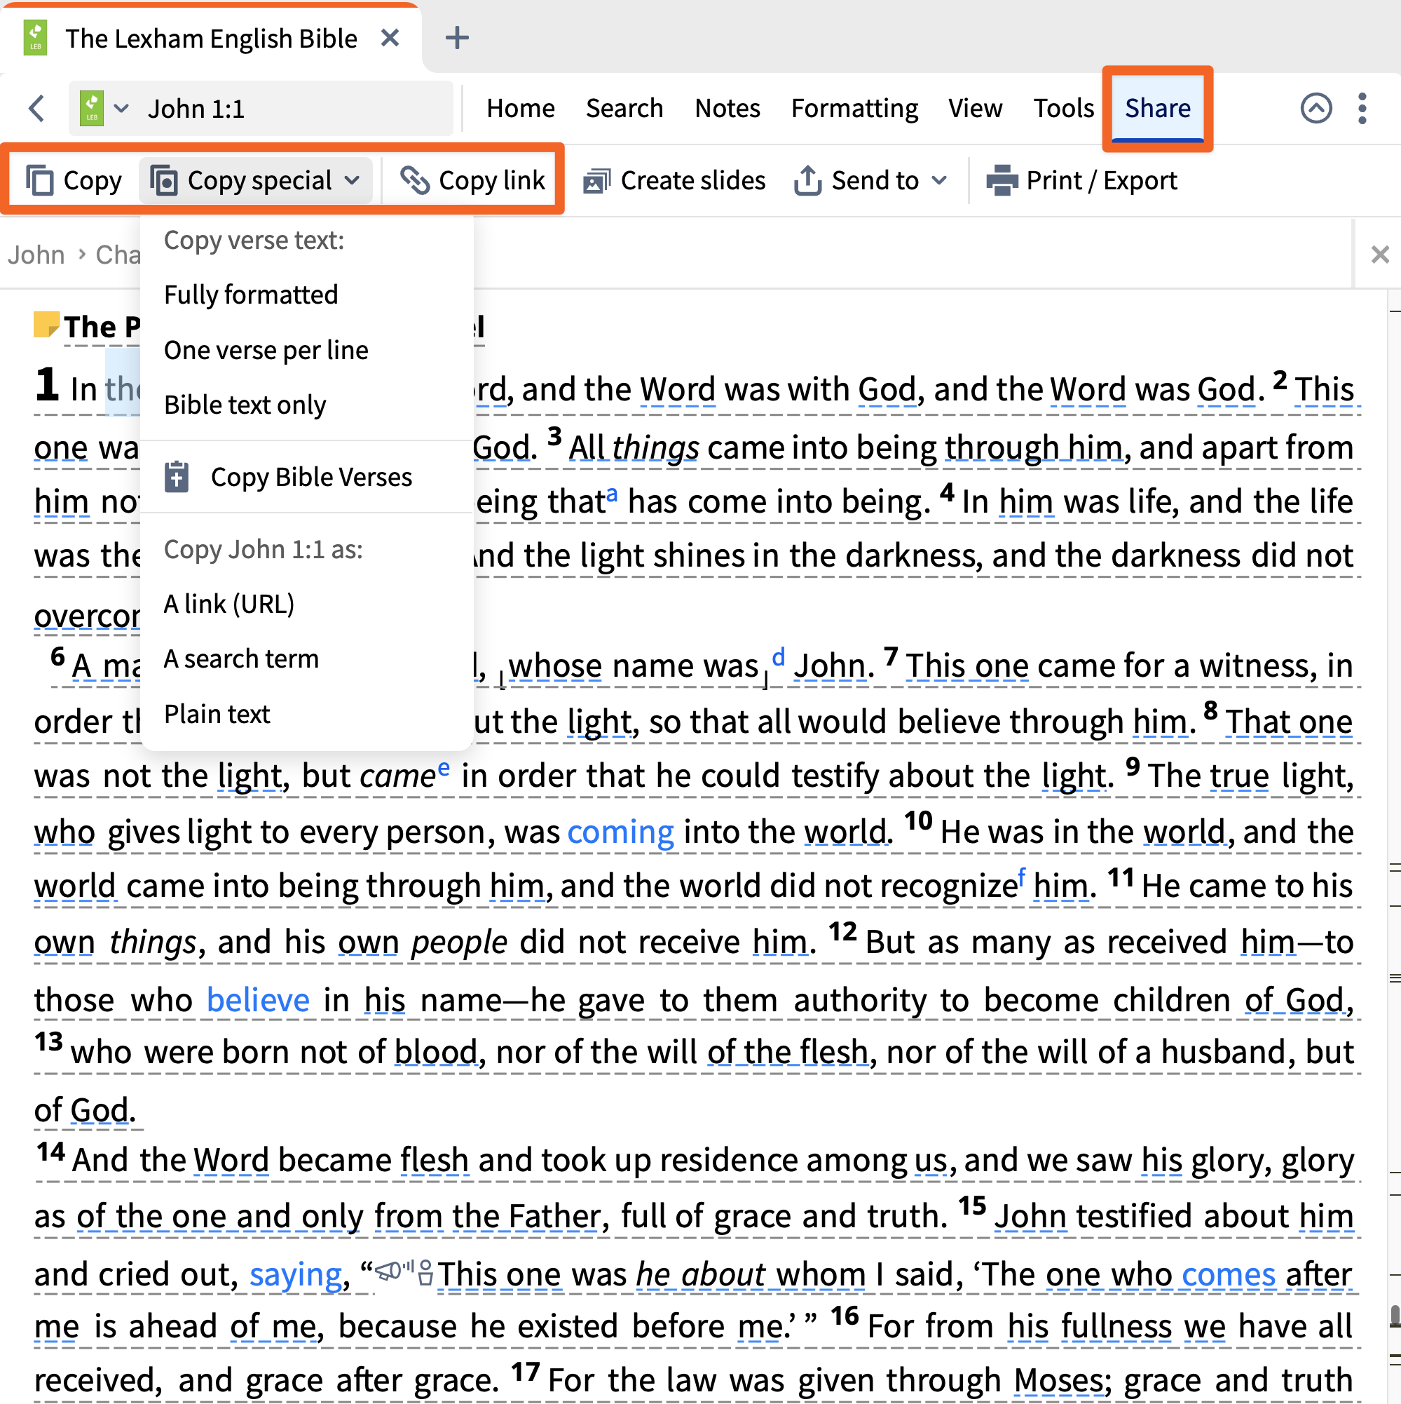The width and height of the screenshot is (1401, 1404).
Task: Open the three-dot more options menu
Action: point(1362,108)
